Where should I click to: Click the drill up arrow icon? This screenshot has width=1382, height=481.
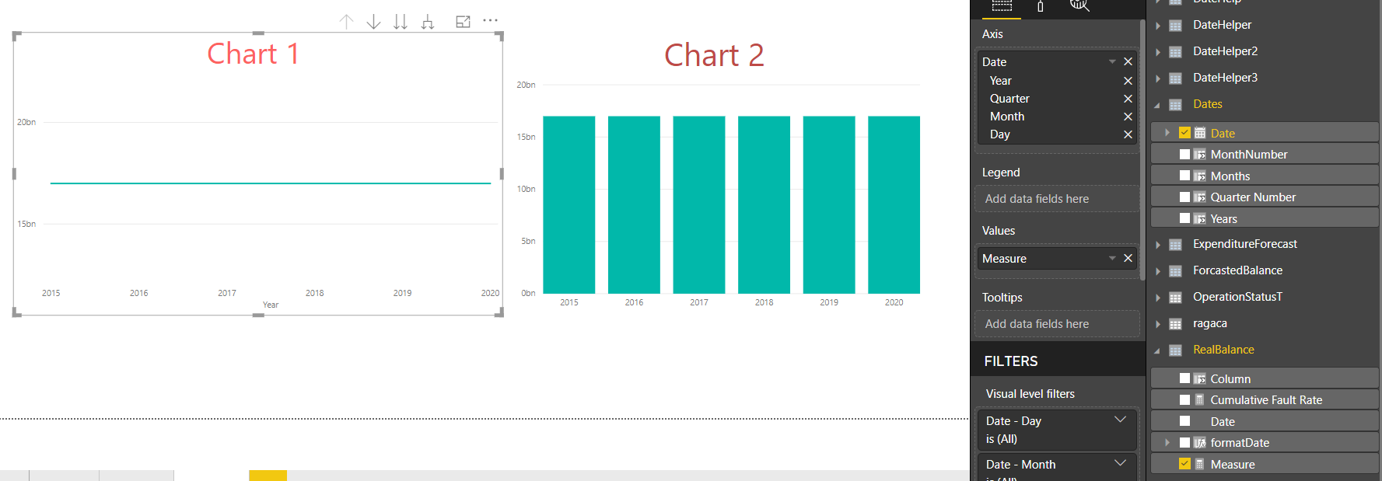tap(347, 22)
